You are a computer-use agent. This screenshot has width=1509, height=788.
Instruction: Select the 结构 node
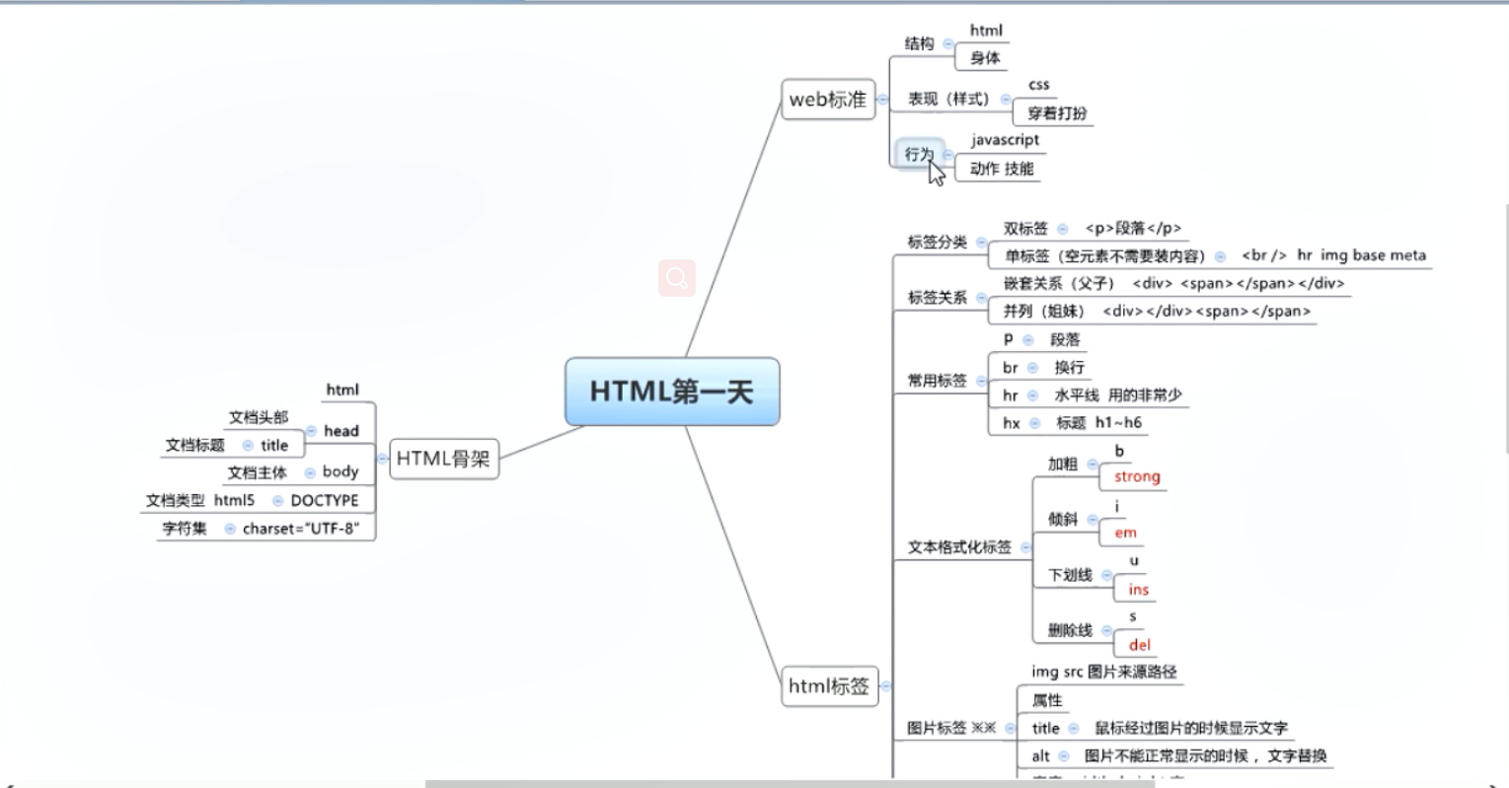(x=920, y=43)
